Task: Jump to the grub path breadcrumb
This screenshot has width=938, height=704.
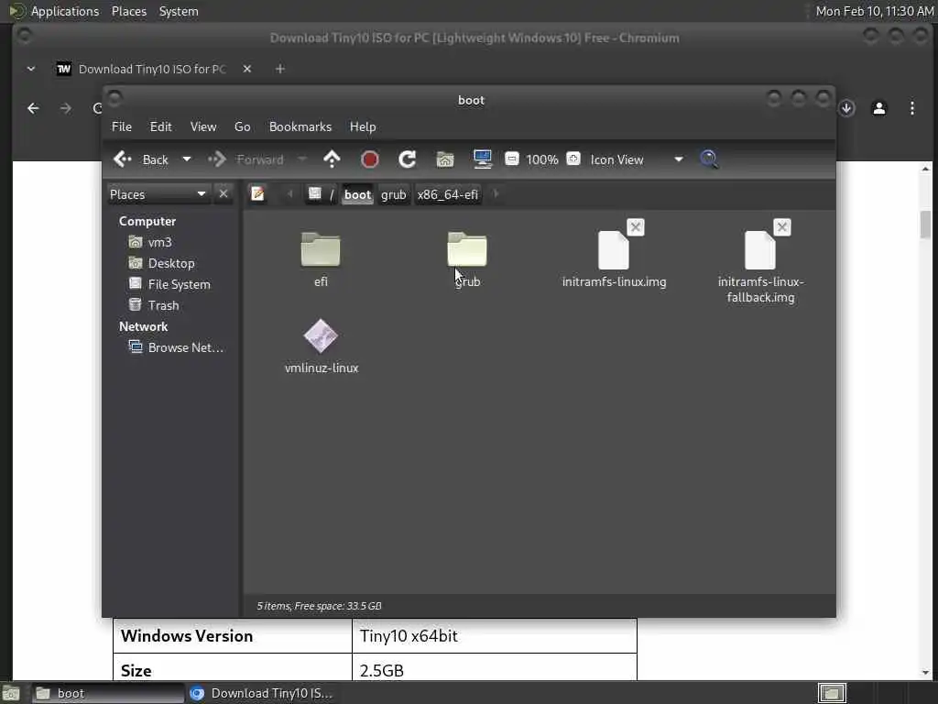Action: 394,194
